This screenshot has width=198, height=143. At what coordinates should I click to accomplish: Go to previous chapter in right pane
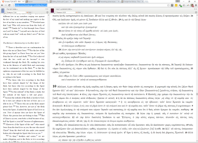(x=194, y=9)
